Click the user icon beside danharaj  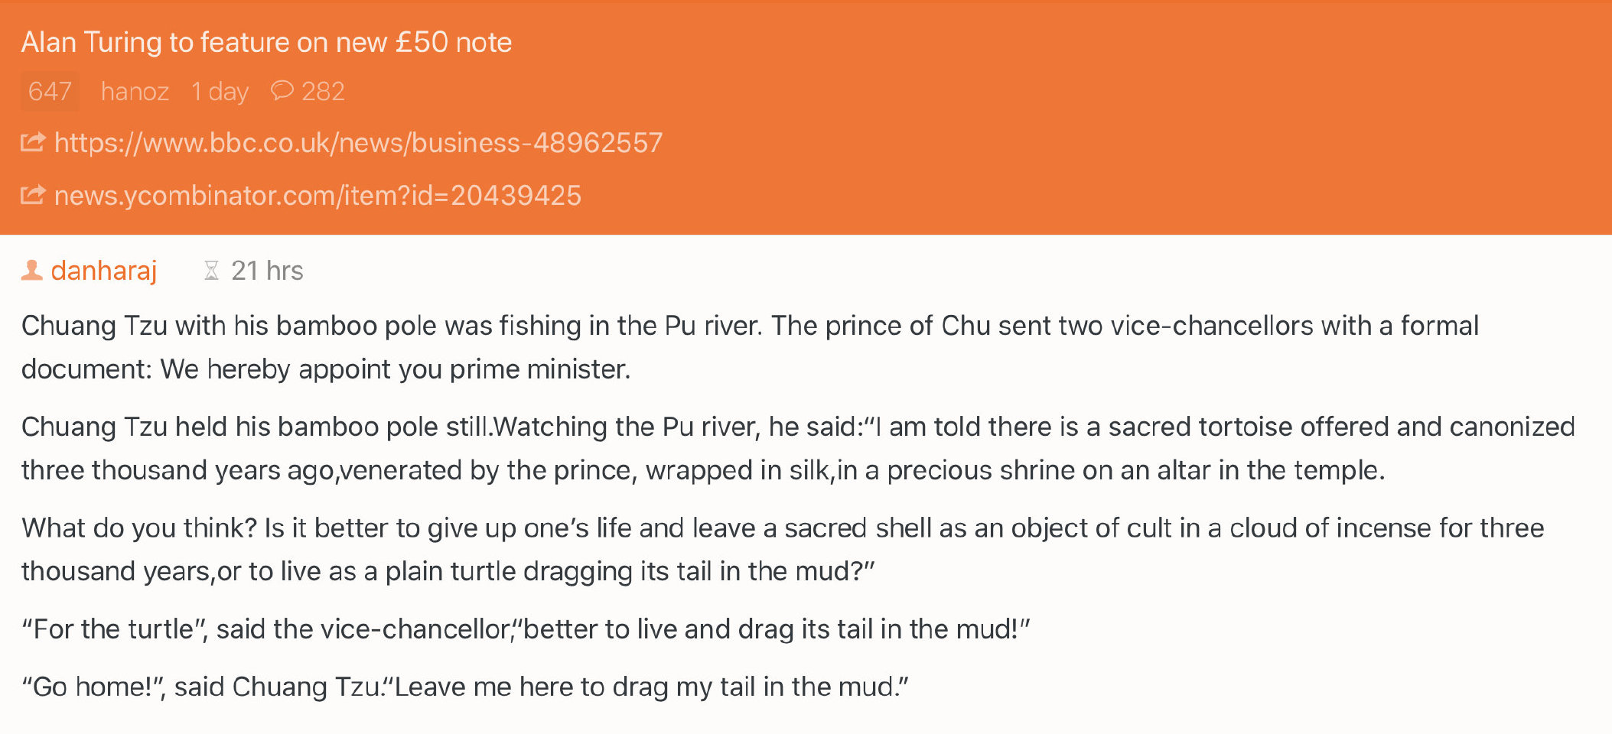31,270
